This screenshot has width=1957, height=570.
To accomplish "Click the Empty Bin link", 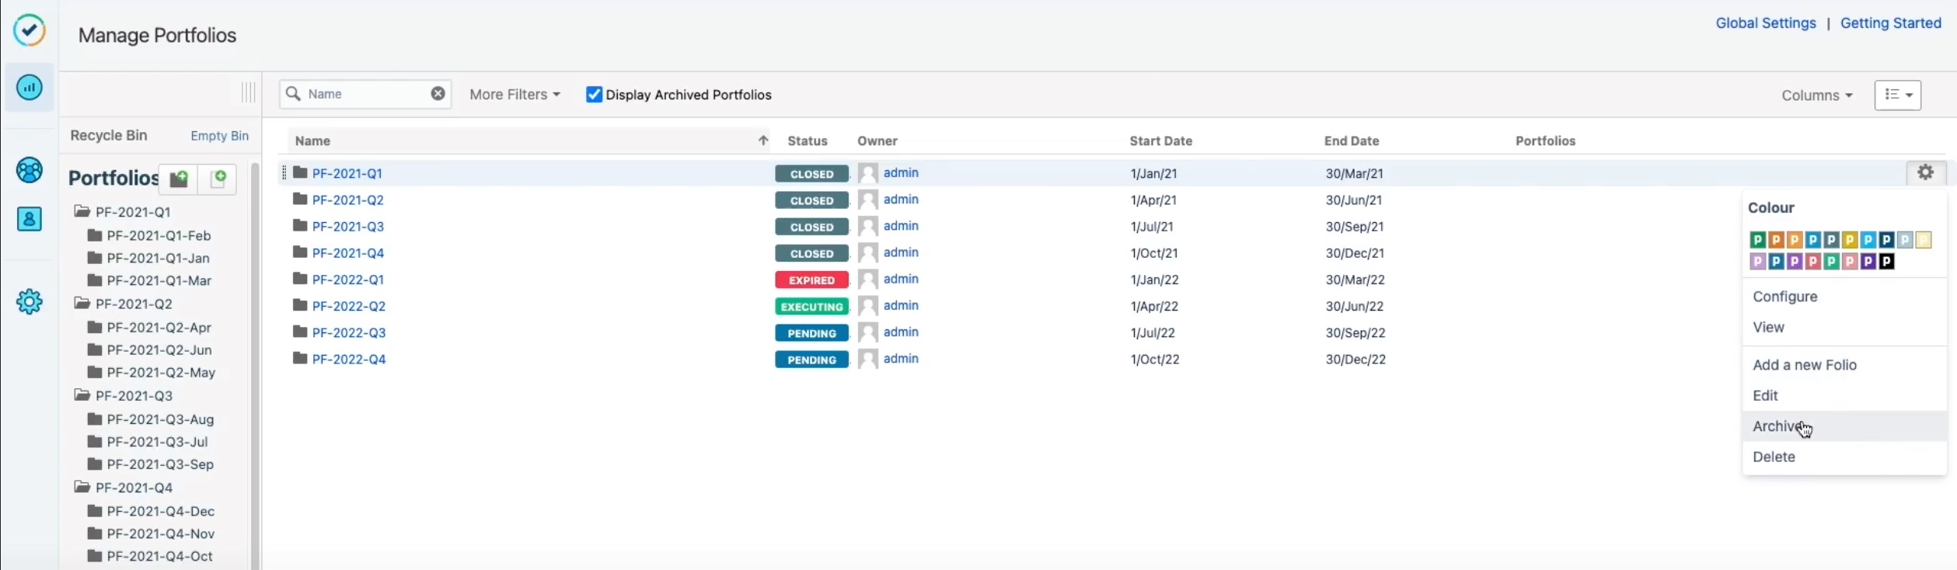I will pyautogui.click(x=219, y=136).
